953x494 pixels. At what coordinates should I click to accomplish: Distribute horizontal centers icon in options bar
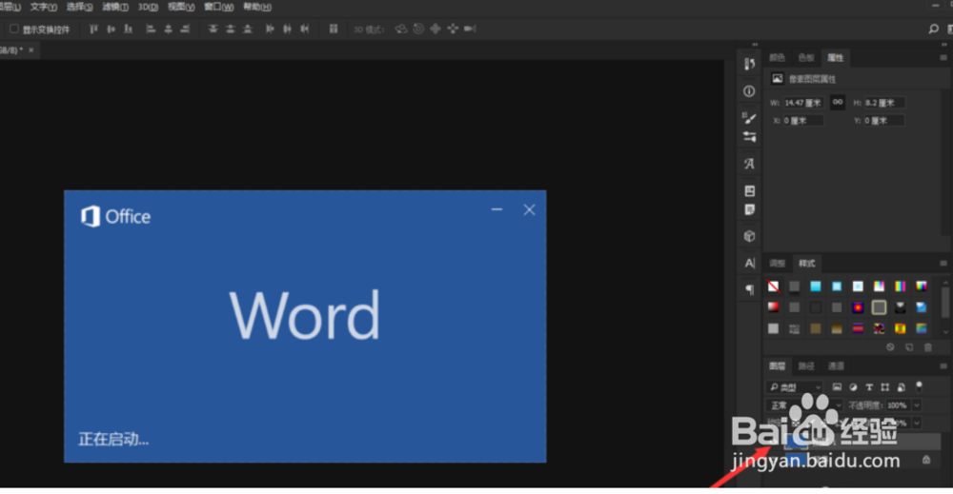point(287,29)
